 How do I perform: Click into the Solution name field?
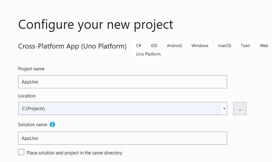(123, 138)
